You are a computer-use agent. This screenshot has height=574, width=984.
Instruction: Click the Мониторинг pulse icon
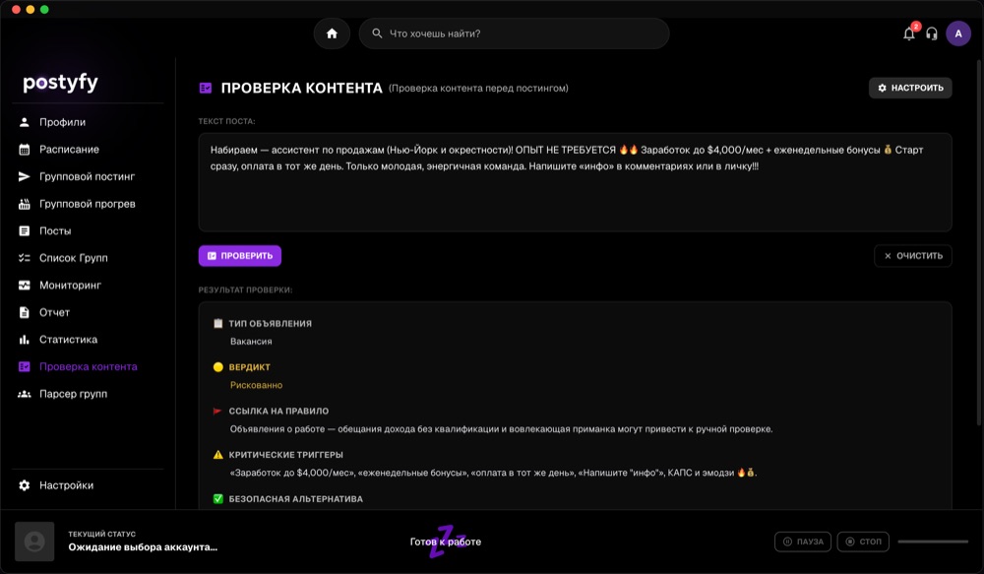coord(25,286)
